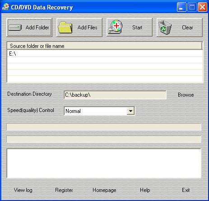
Task: Start the data recovery process
Action: tap(130, 28)
